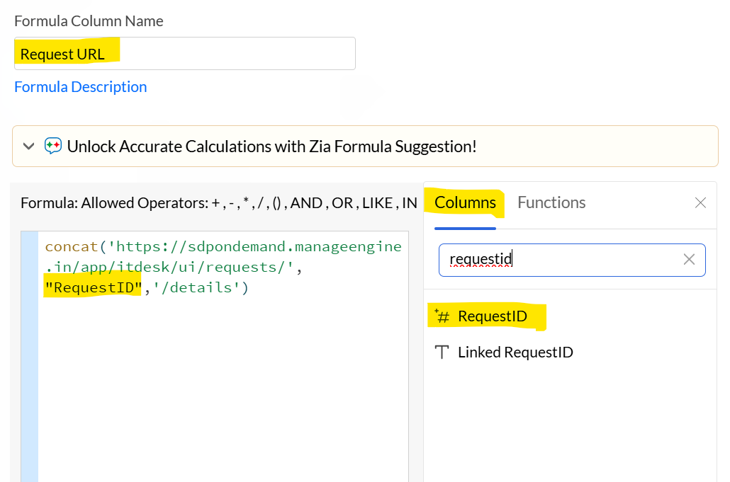Click the concat keyword in formula editor
730x482 pixels.
pos(71,247)
